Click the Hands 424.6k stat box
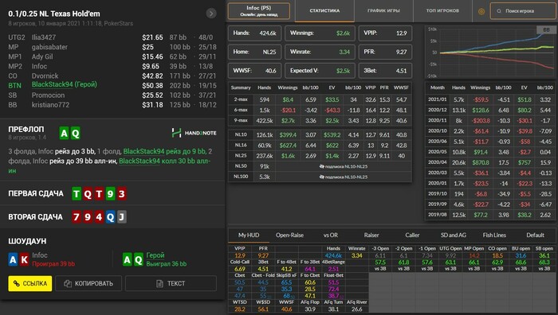 (255, 33)
